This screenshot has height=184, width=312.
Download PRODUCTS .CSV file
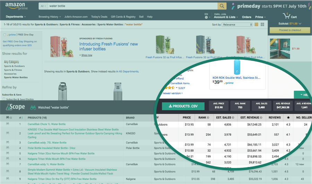click(x=183, y=106)
